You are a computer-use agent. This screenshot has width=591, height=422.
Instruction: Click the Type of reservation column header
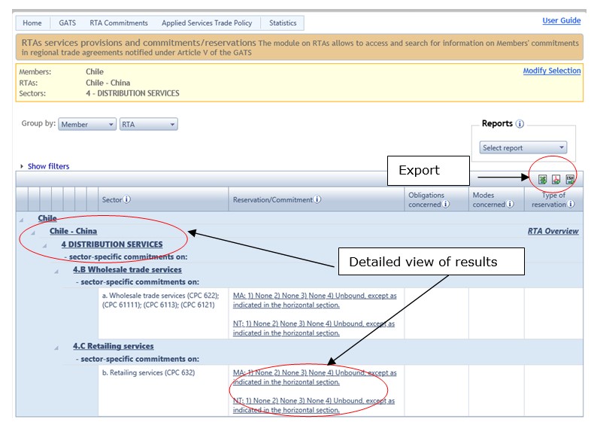(553, 199)
